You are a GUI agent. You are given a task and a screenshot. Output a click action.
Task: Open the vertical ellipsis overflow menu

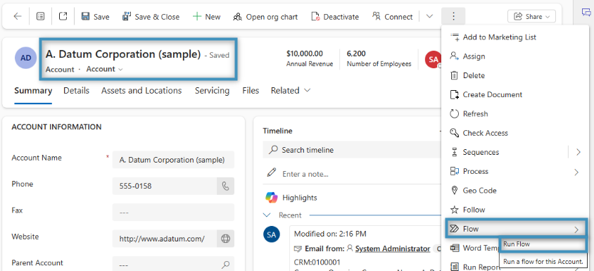453,16
